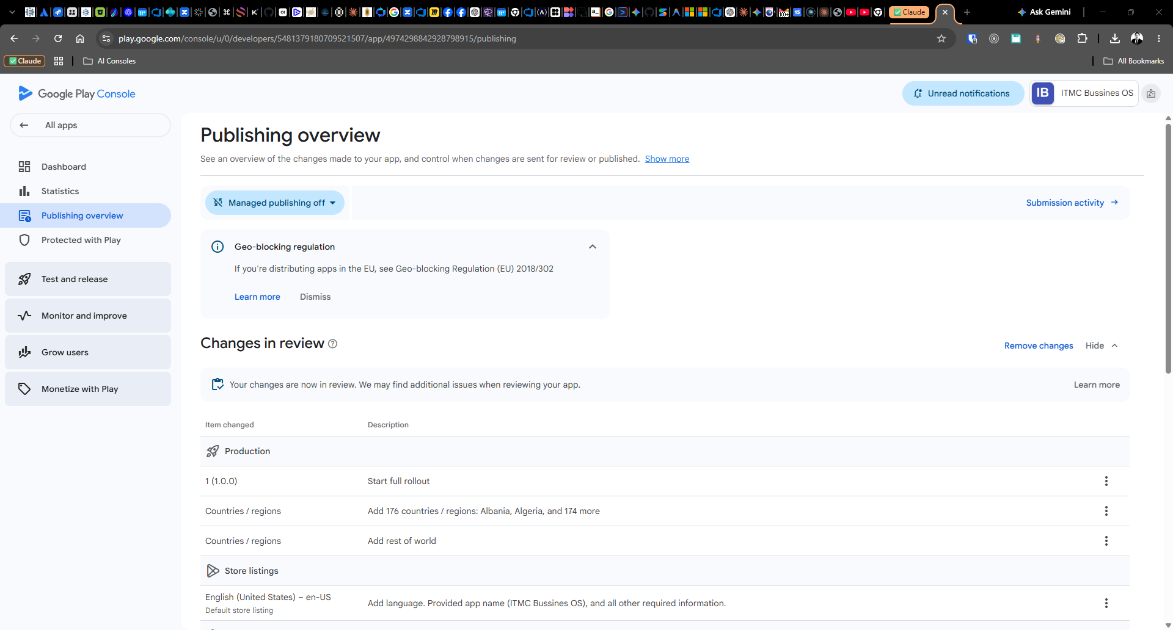Click the 'Add rest of world' description
1173x630 pixels.
coord(402,541)
